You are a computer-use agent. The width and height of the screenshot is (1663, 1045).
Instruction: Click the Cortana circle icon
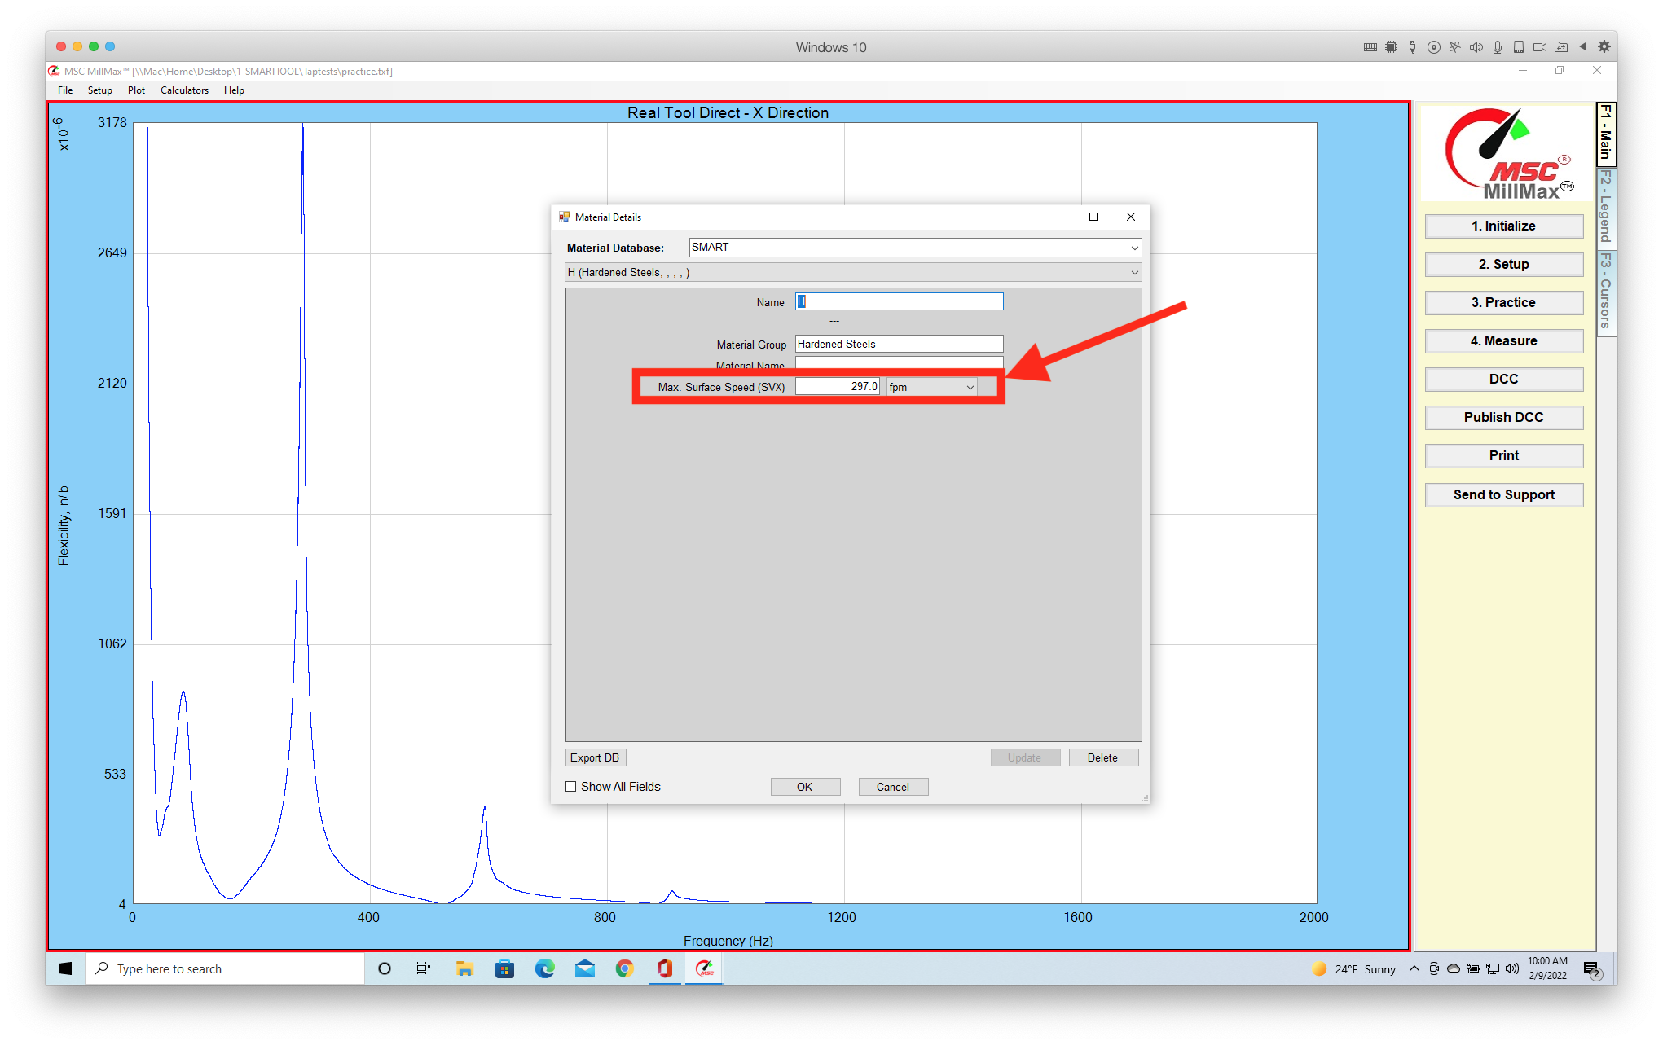(385, 968)
